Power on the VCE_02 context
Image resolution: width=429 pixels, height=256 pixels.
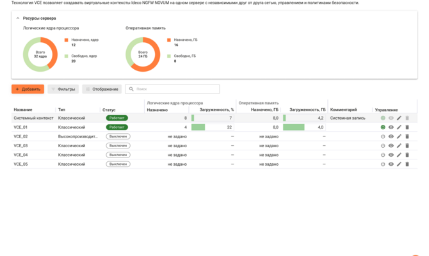pyautogui.click(x=383, y=136)
